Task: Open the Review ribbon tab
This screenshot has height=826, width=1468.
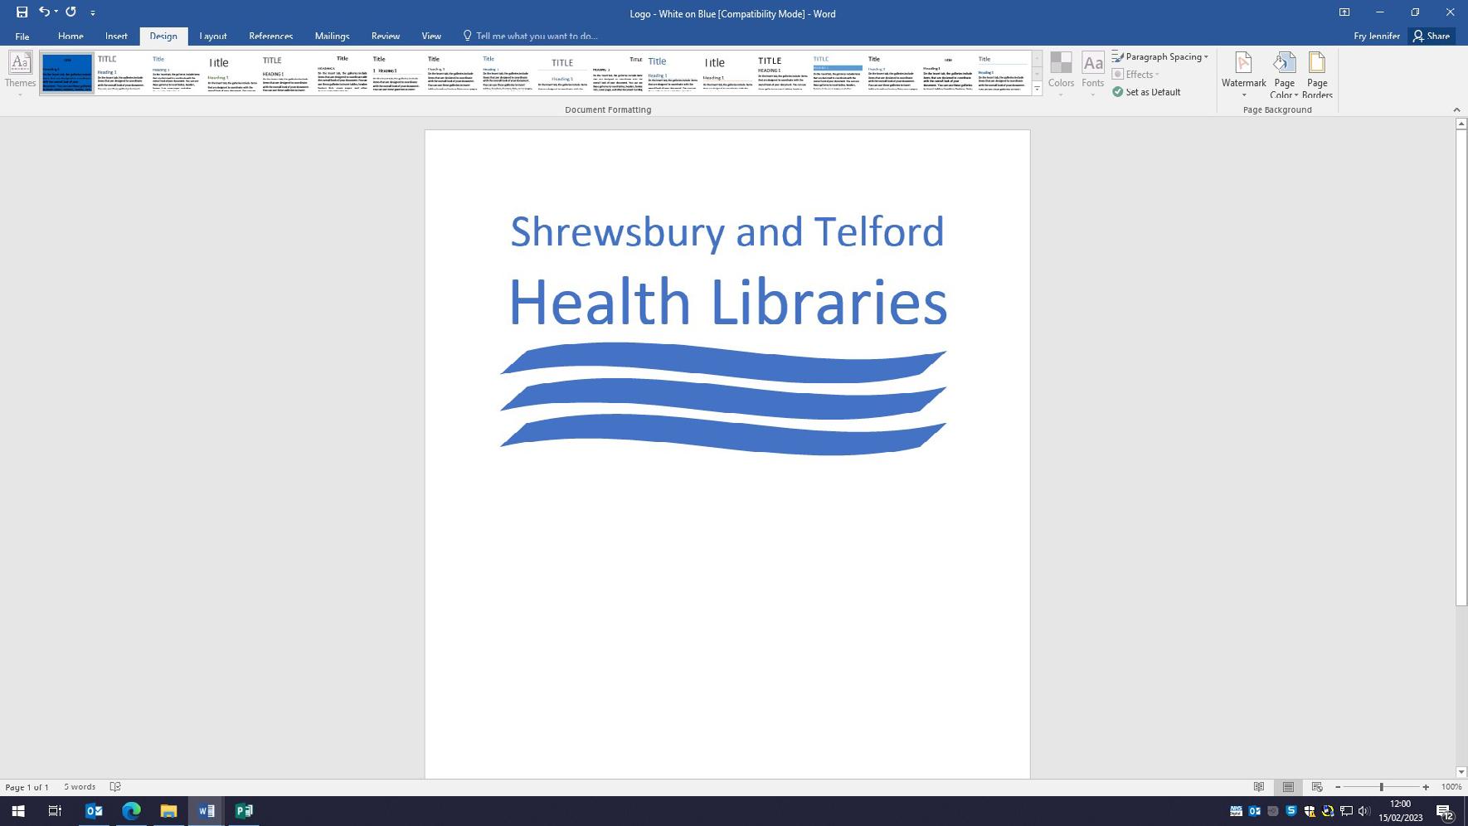Action: pyautogui.click(x=386, y=36)
